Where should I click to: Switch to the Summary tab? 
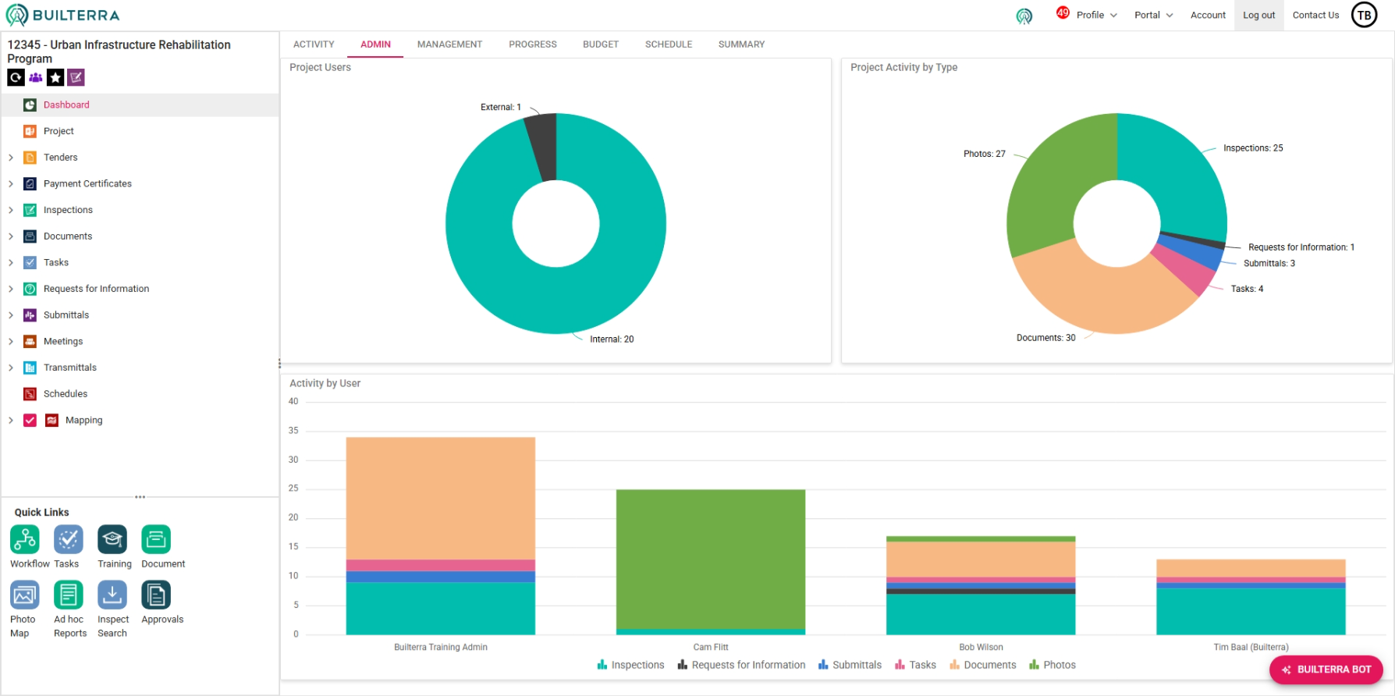pyautogui.click(x=741, y=44)
